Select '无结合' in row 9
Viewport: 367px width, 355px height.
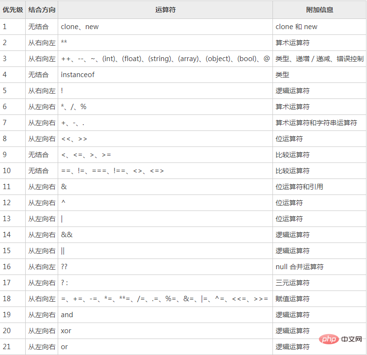[x=42, y=155]
